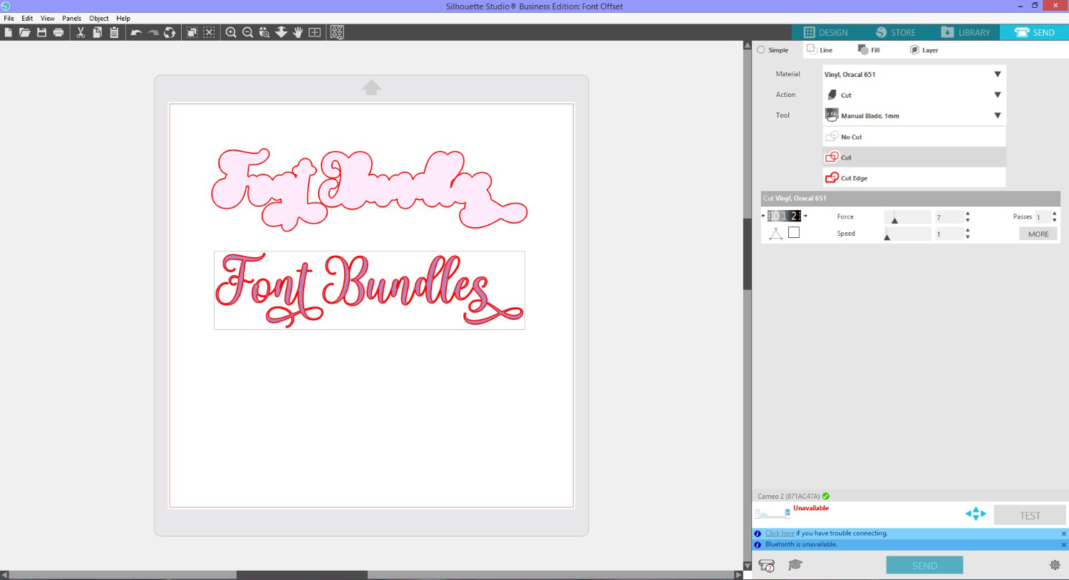
Task: Dismiss the trouble connecting notice
Action: point(1064,534)
